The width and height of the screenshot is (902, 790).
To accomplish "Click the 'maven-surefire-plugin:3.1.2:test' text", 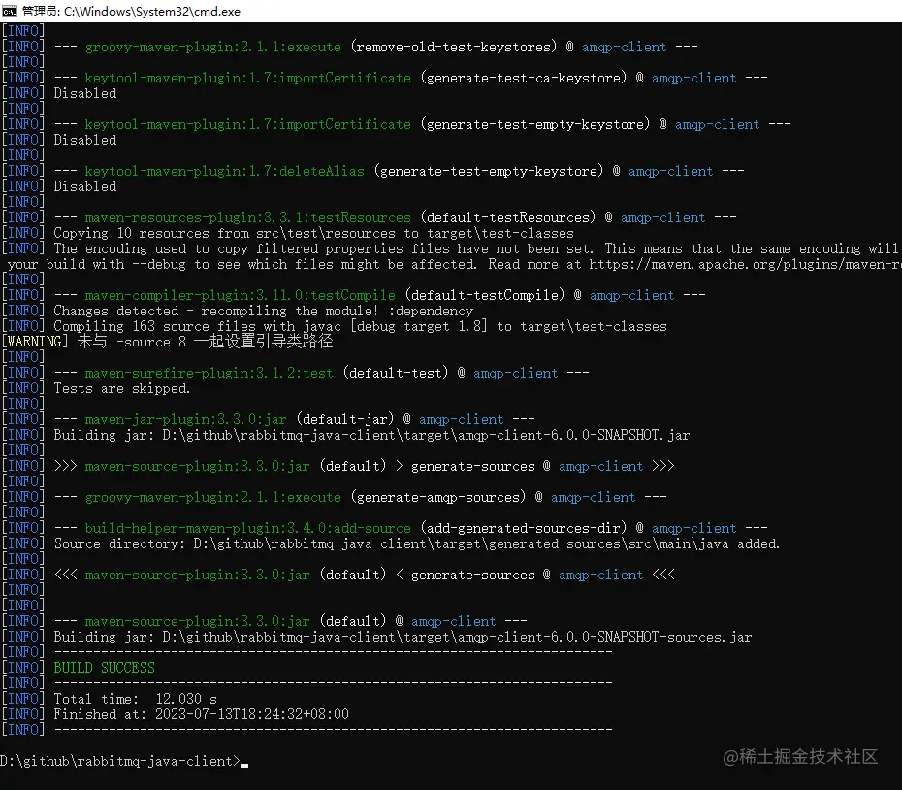I will click(x=209, y=373).
